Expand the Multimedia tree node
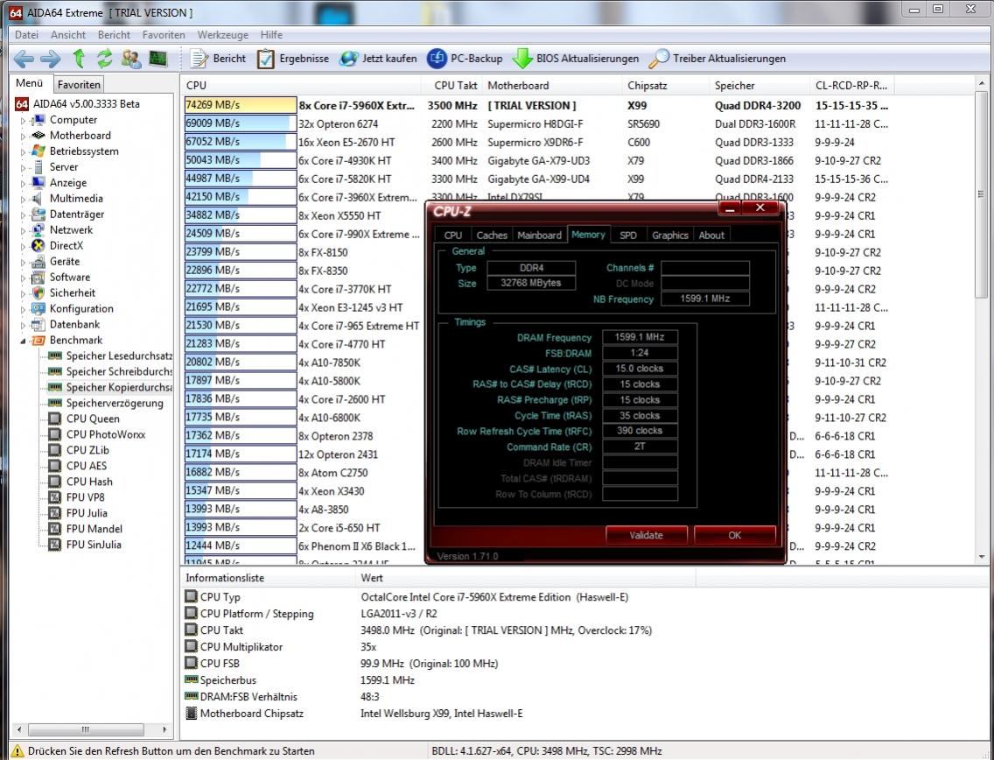This screenshot has height=760, width=994. tap(24, 199)
